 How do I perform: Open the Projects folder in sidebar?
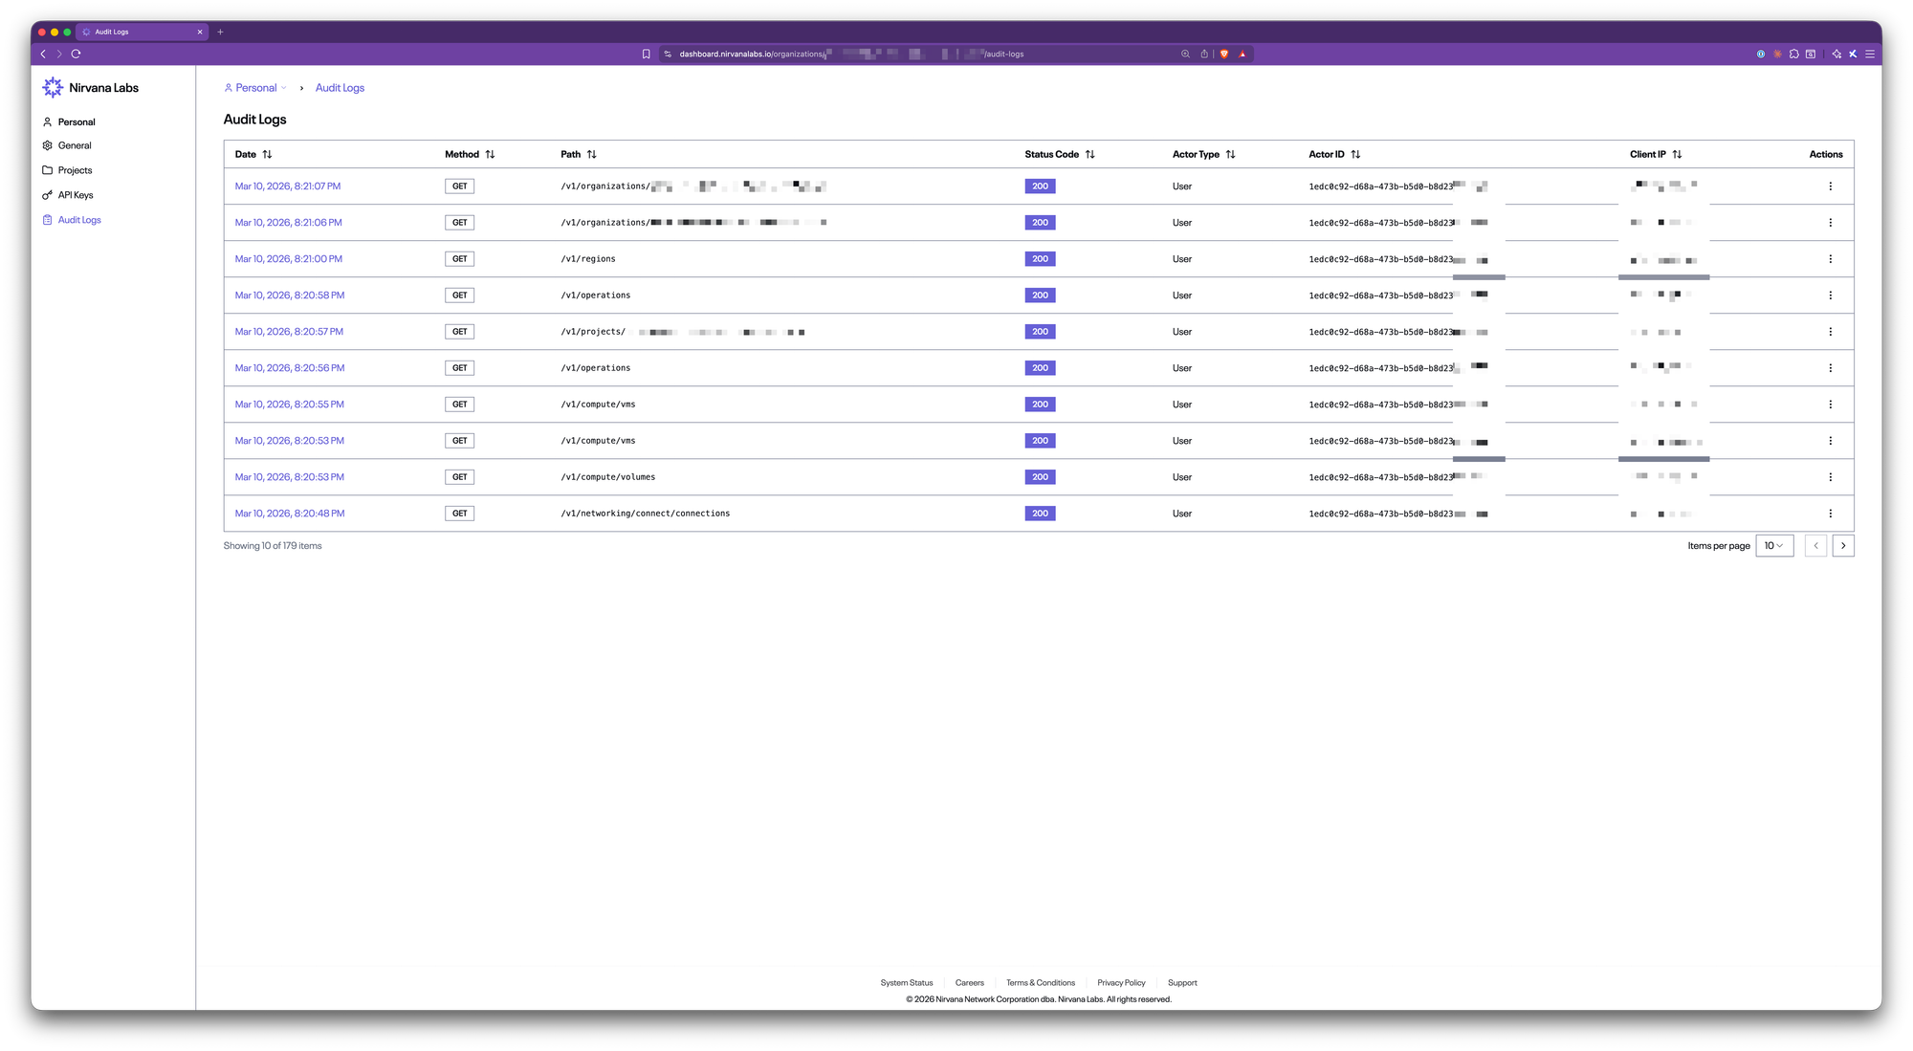[75, 170]
